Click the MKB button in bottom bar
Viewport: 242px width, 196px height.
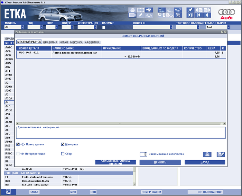(x=73, y=192)
